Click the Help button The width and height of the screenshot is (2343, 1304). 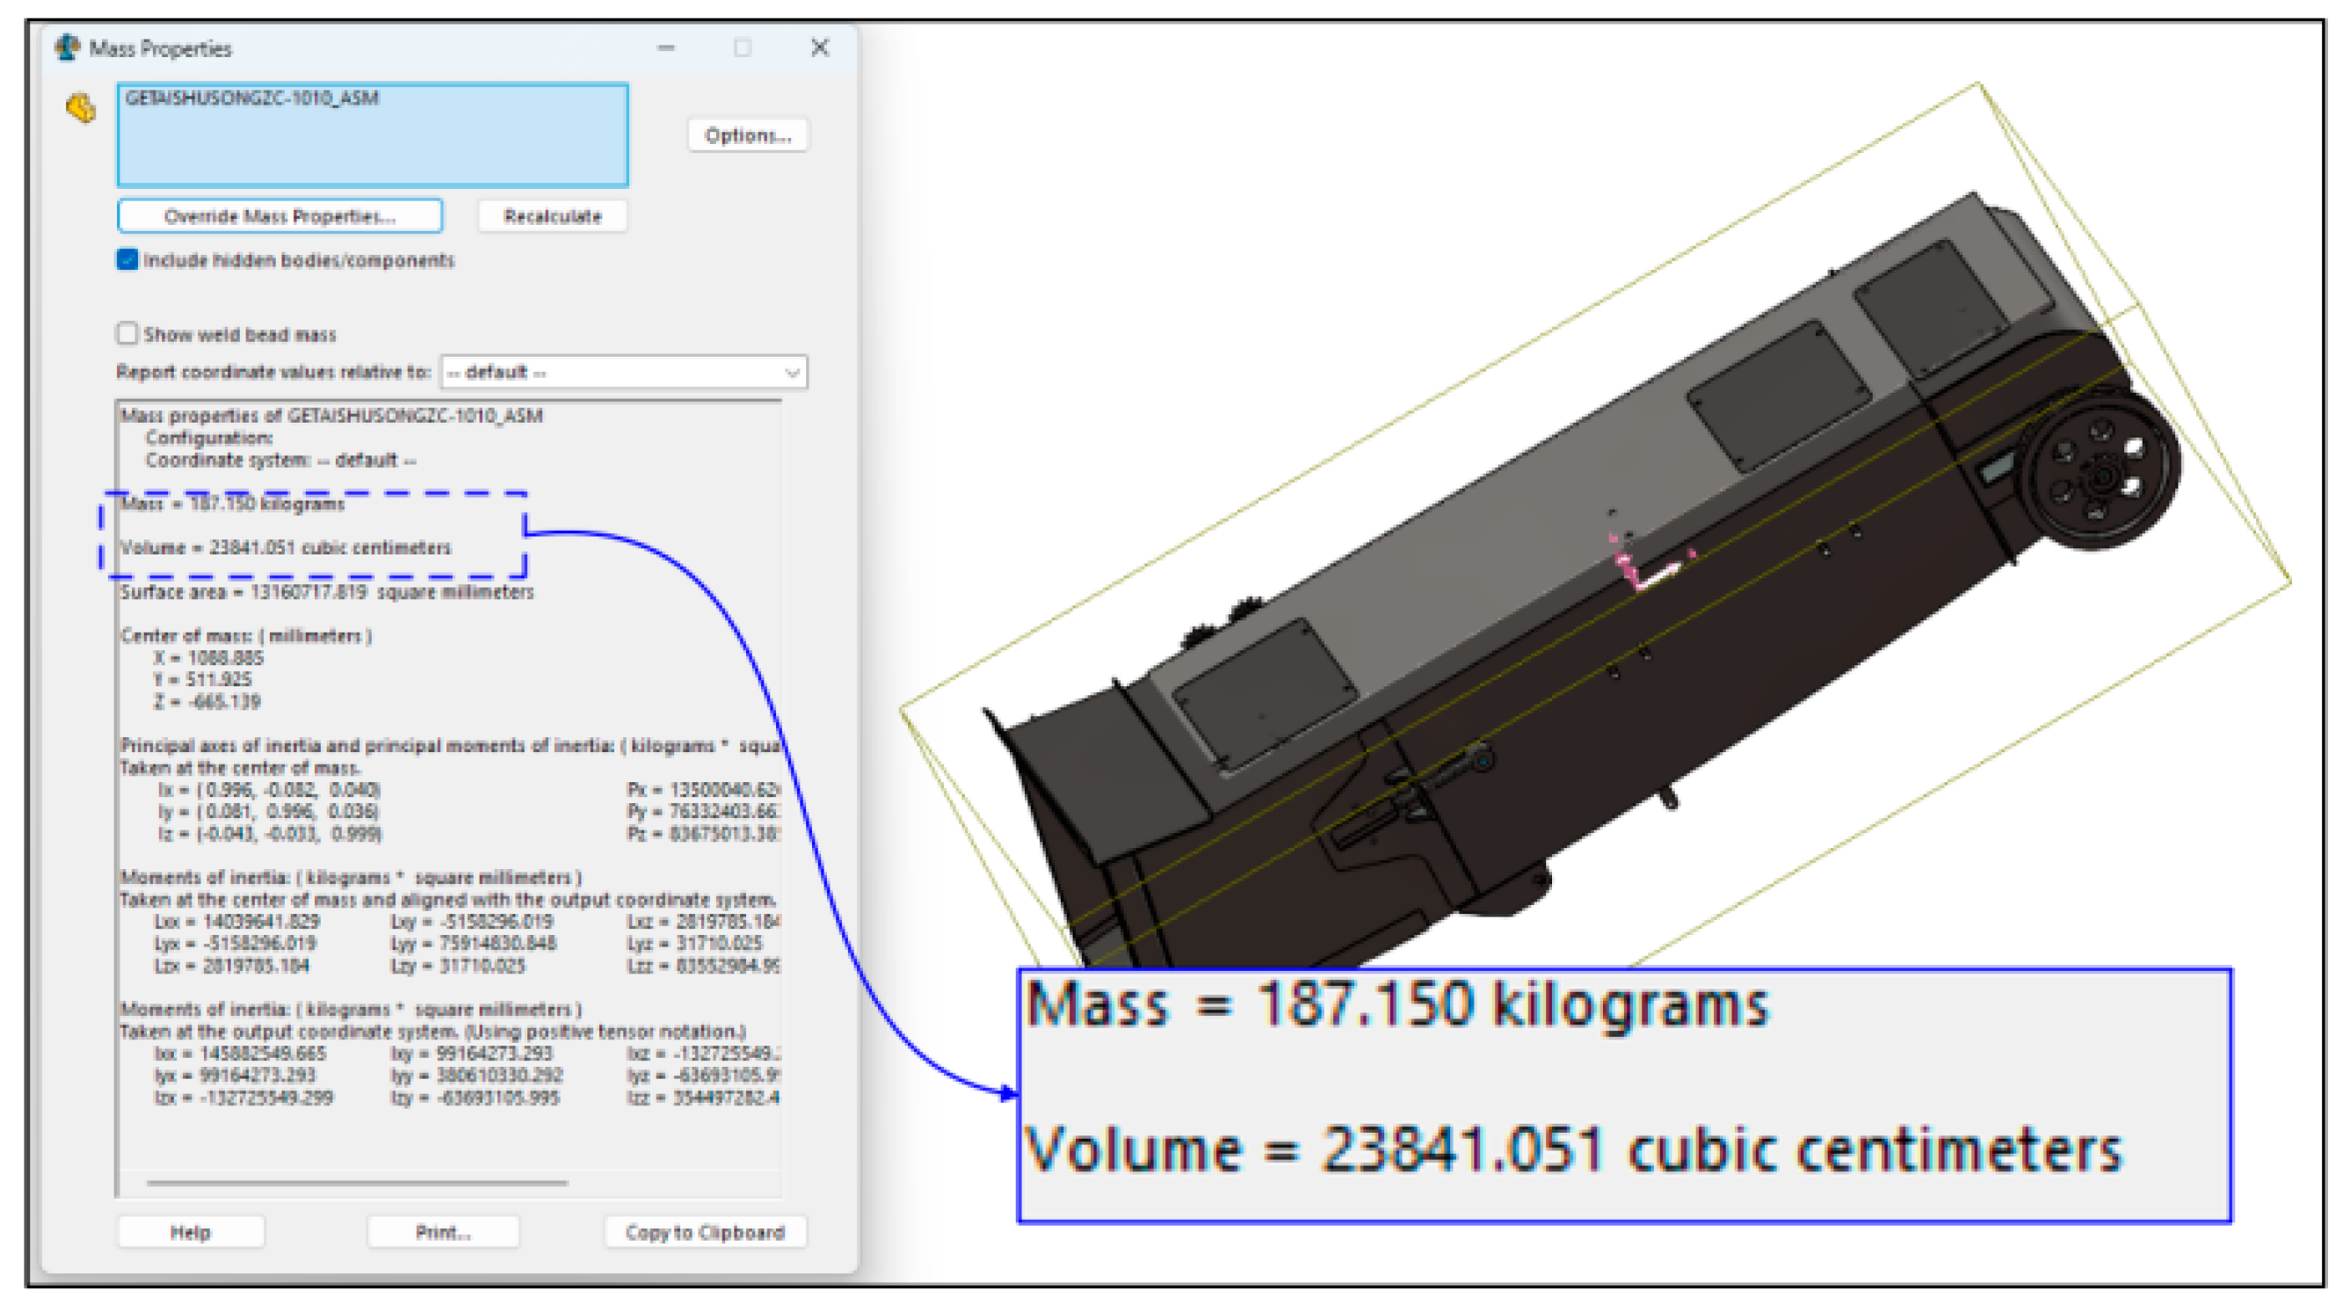[x=190, y=1232]
